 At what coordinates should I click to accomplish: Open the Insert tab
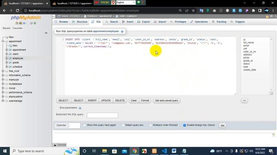(x=128, y=22)
